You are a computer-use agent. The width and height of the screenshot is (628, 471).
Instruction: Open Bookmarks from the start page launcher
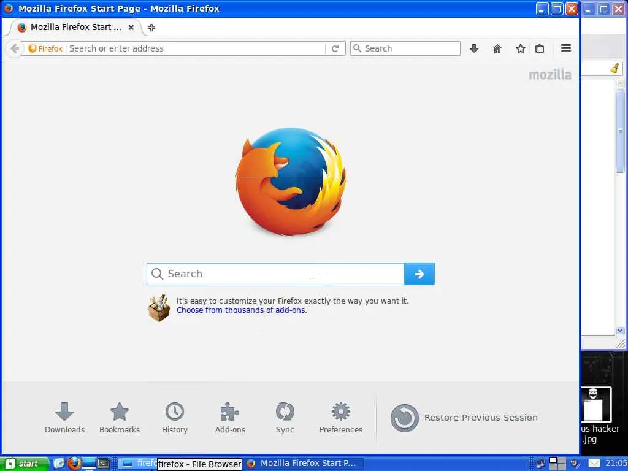(120, 418)
